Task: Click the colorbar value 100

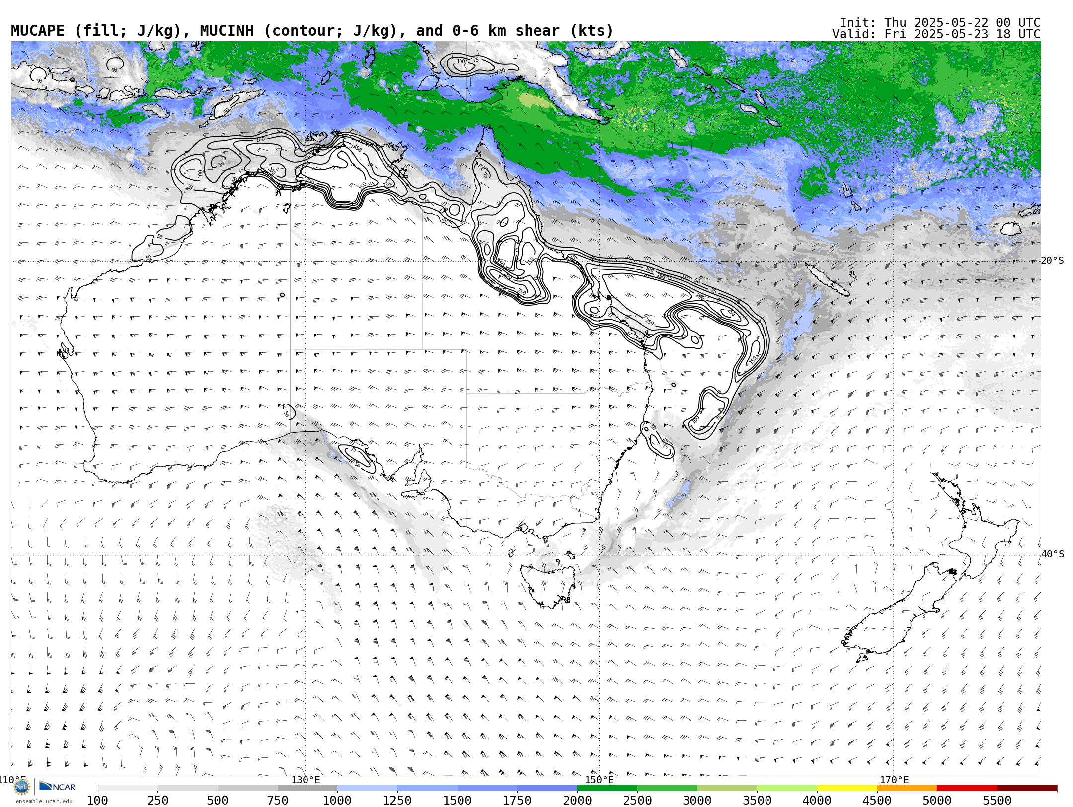Action: pos(97,801)
